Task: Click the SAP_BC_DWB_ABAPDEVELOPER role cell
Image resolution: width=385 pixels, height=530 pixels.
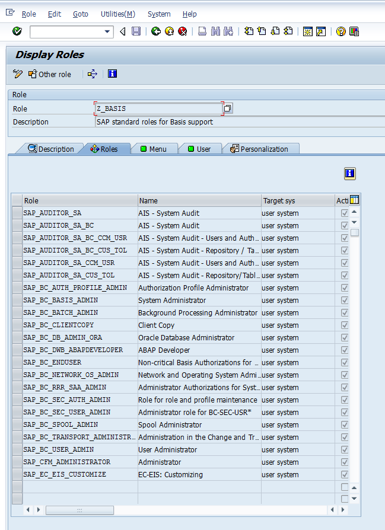Action: 80,350
